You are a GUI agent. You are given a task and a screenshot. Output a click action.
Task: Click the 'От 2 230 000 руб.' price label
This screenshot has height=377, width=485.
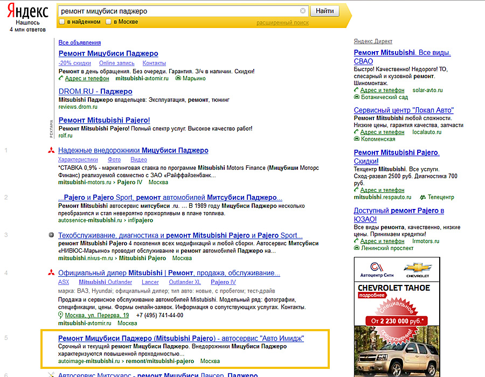(x=397, y=321)
